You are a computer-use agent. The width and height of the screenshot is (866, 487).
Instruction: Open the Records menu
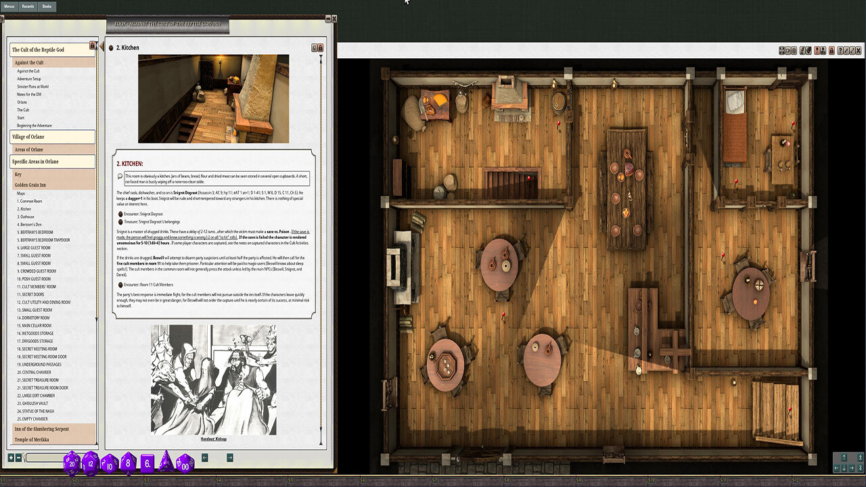tap(28, 6)
